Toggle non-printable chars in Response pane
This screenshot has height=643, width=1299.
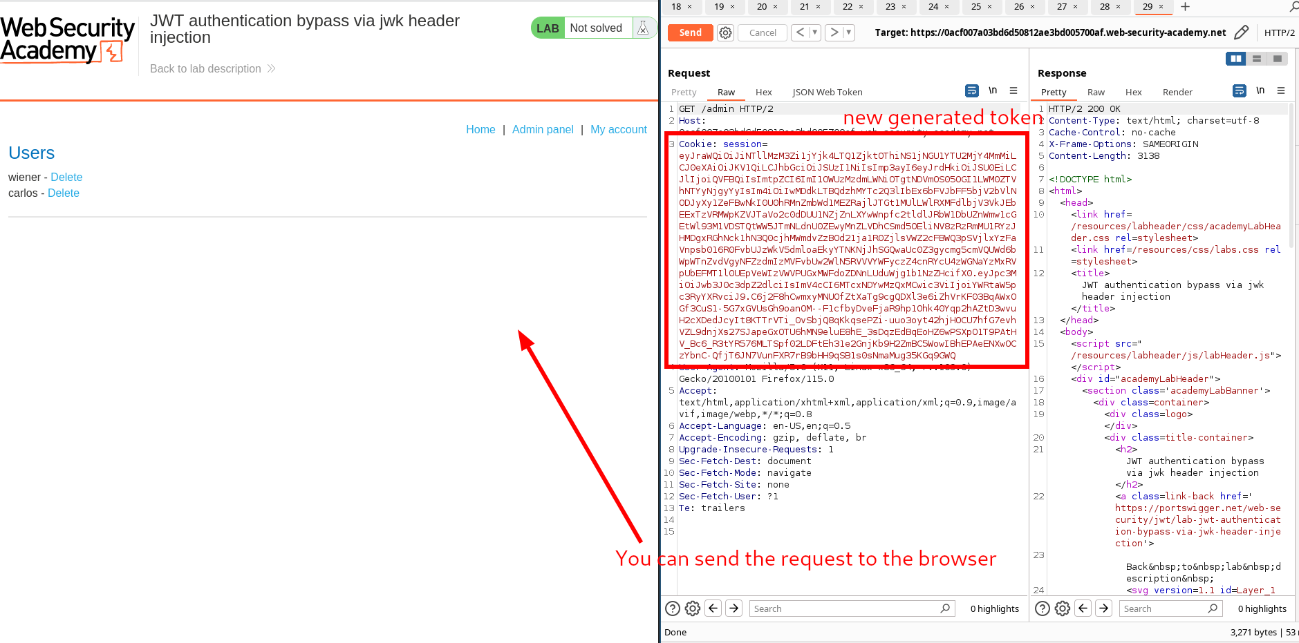(1260, 90)
